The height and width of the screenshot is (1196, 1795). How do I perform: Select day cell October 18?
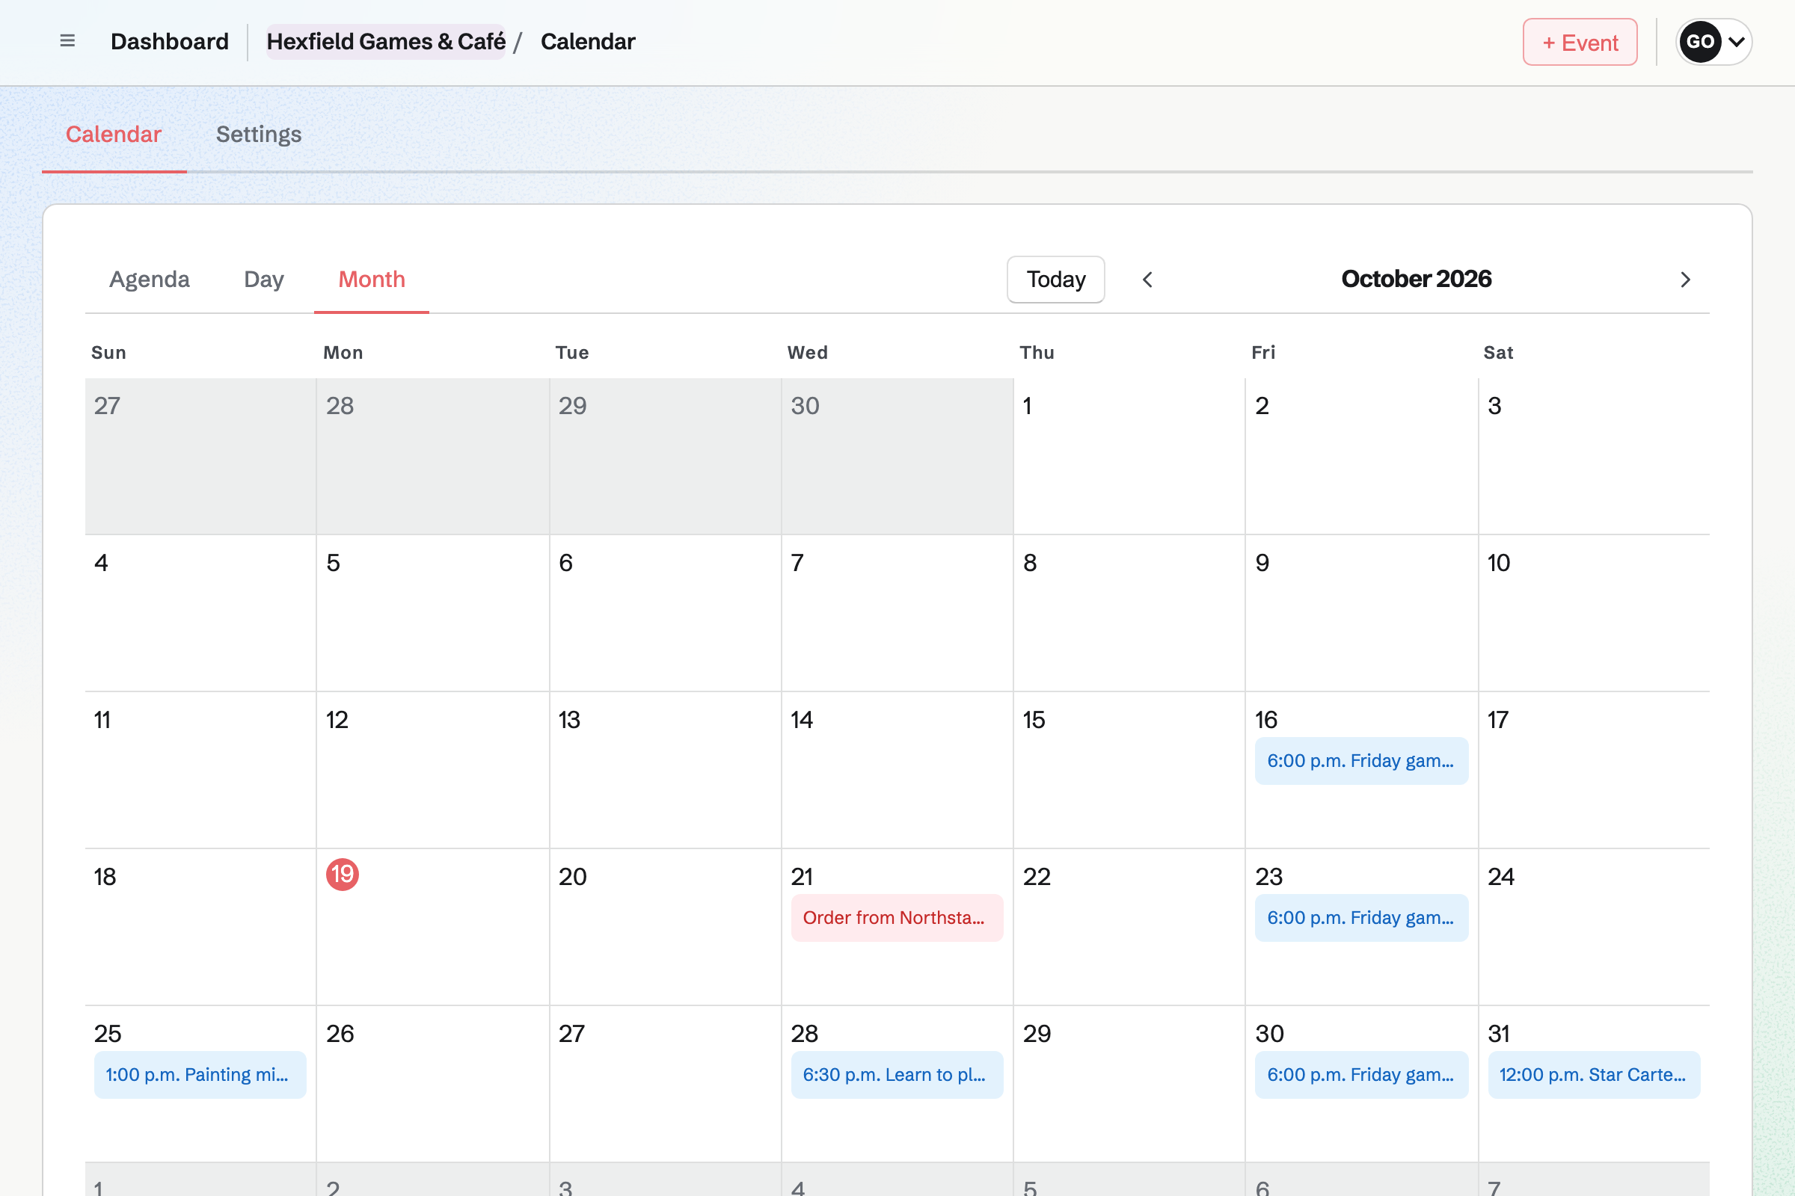[x=200, y=928]
